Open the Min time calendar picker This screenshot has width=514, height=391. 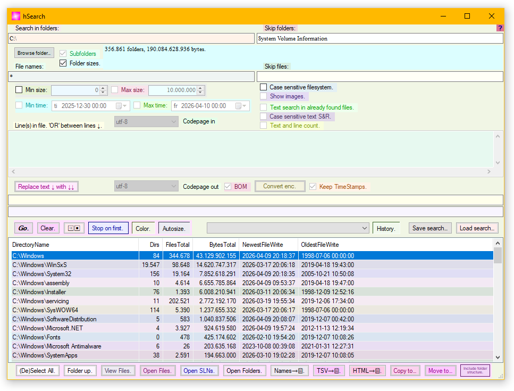[122, 106]
